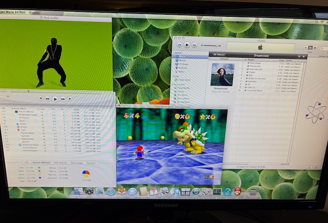Go to next album arrow
This screenshot has height=223, width=328.
coord(303,56)
